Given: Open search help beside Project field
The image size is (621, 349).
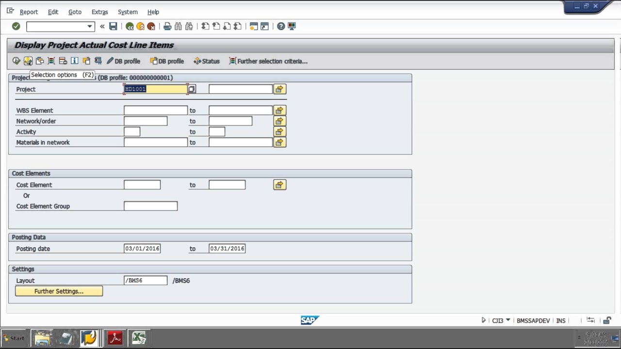Looking at the screenshot, I should click(x=192, y=89).
